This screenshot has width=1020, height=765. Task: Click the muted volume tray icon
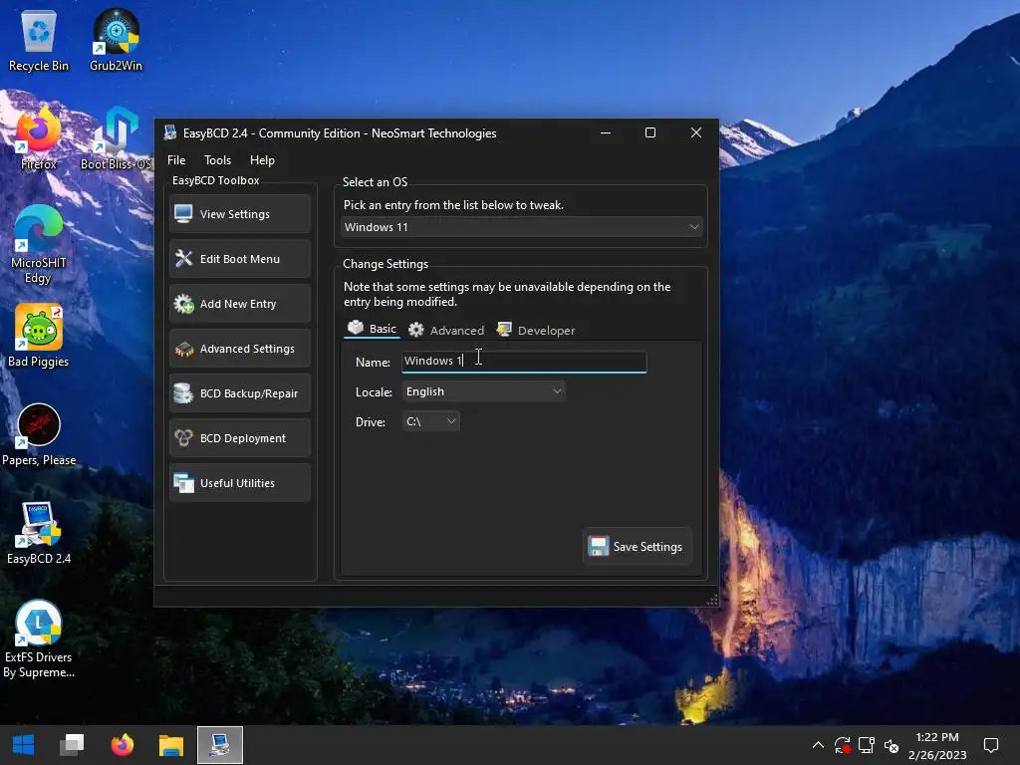coord(892,746)
